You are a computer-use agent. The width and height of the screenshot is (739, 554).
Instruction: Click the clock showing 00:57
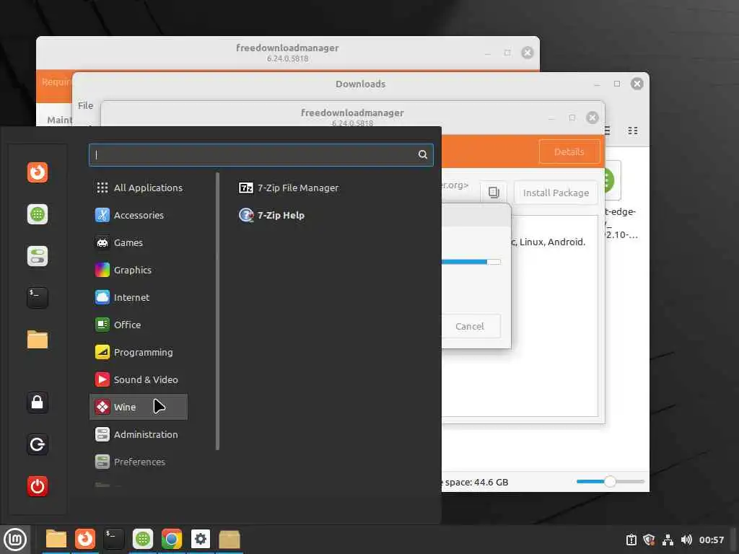711,540
